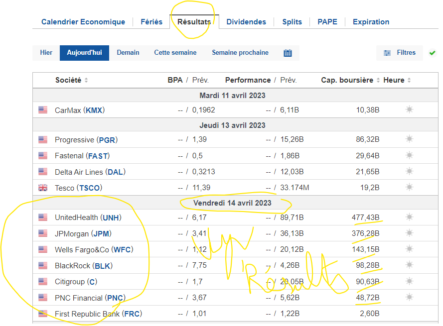Image resolution: width=443 pixels, height=326 pixels.
Task: Switch to the Splits tab
Action: [x=292, y=22]
